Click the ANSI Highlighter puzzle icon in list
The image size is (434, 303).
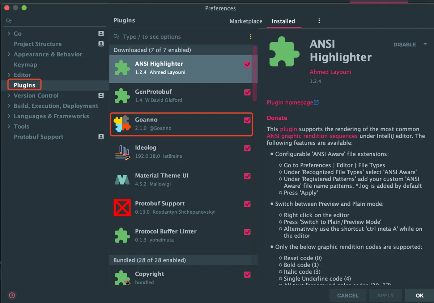(122, 68)
